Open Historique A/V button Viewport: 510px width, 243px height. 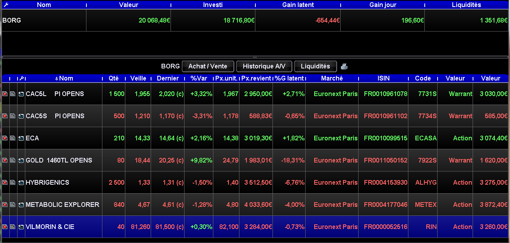[264, 66]
